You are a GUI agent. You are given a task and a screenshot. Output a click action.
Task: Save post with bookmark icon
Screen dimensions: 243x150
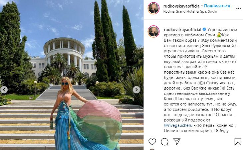[x=238, y=141]
